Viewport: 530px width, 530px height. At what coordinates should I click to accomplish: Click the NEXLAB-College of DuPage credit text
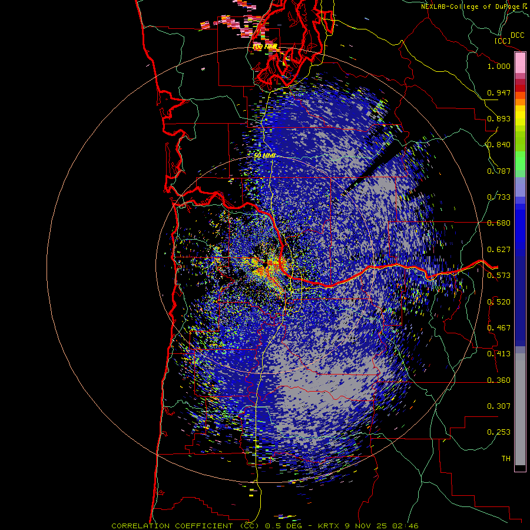click(473, 6)
